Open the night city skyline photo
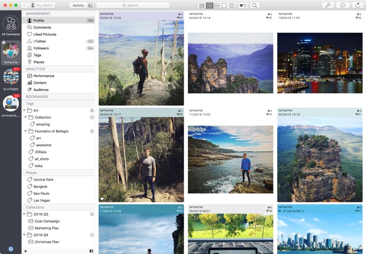Screen dimensions: 366x254 pos(320,63)
